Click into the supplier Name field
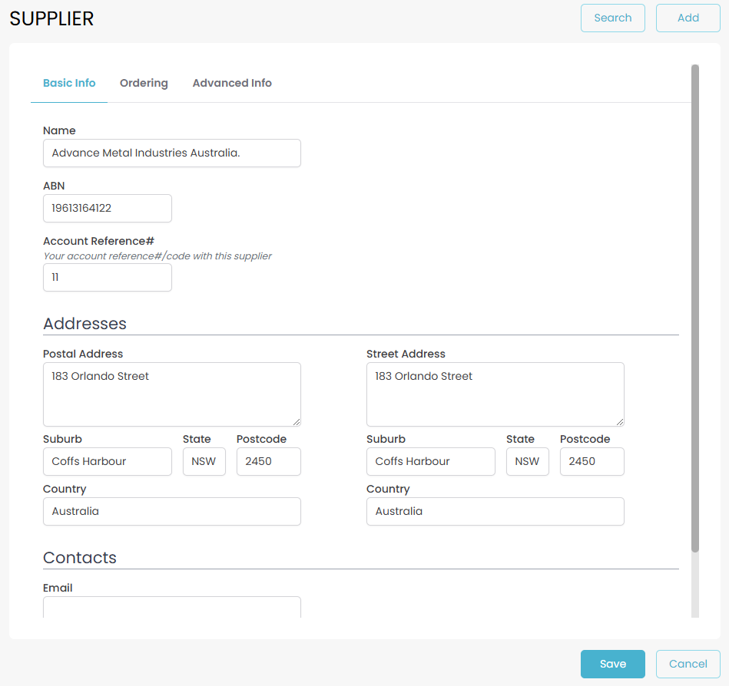The width and height of the screenshot is (729, 686). [x=171, y=153]
